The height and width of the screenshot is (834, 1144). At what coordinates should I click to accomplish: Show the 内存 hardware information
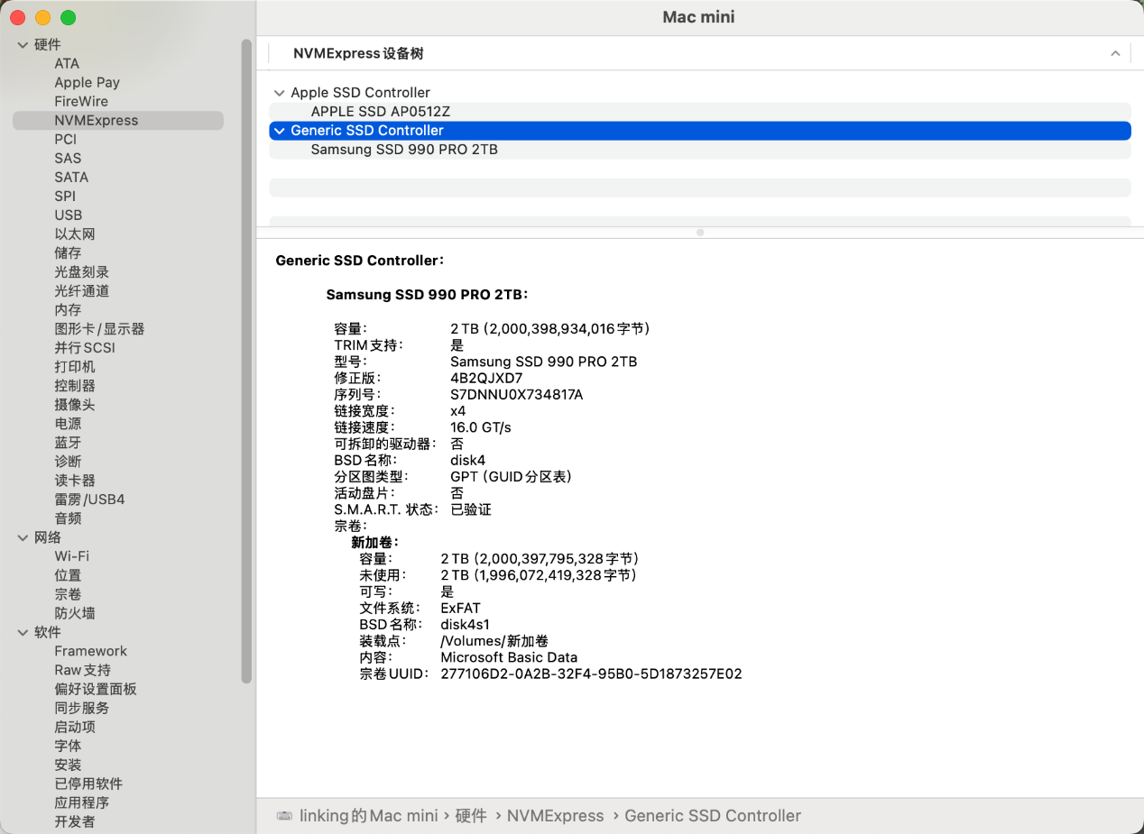(x=68, y=310)
